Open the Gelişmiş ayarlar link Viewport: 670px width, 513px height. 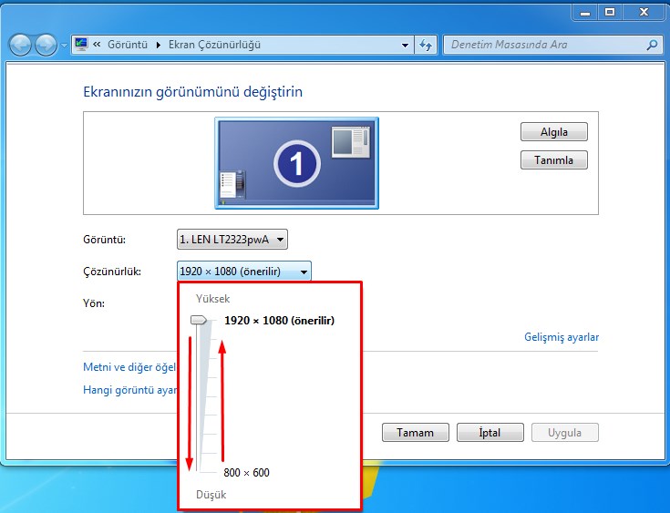click(x=561, y=337)
